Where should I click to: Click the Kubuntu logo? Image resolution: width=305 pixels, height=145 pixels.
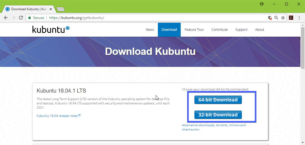51,29
